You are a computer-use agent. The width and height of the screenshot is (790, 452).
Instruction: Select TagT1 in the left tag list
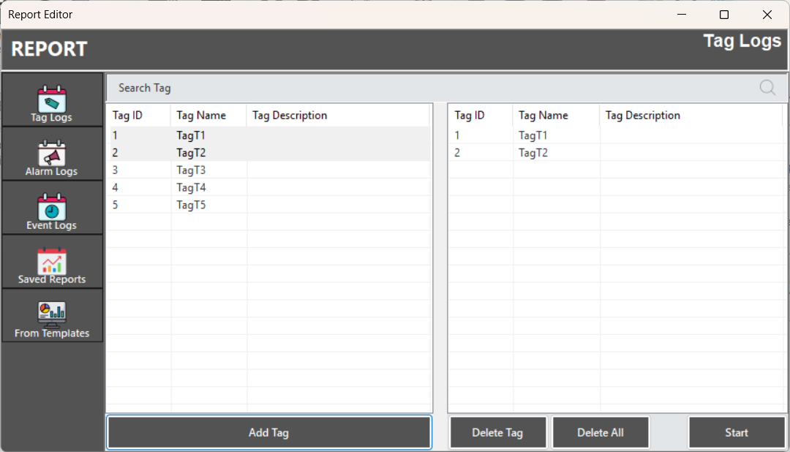(x=270, y=135)
